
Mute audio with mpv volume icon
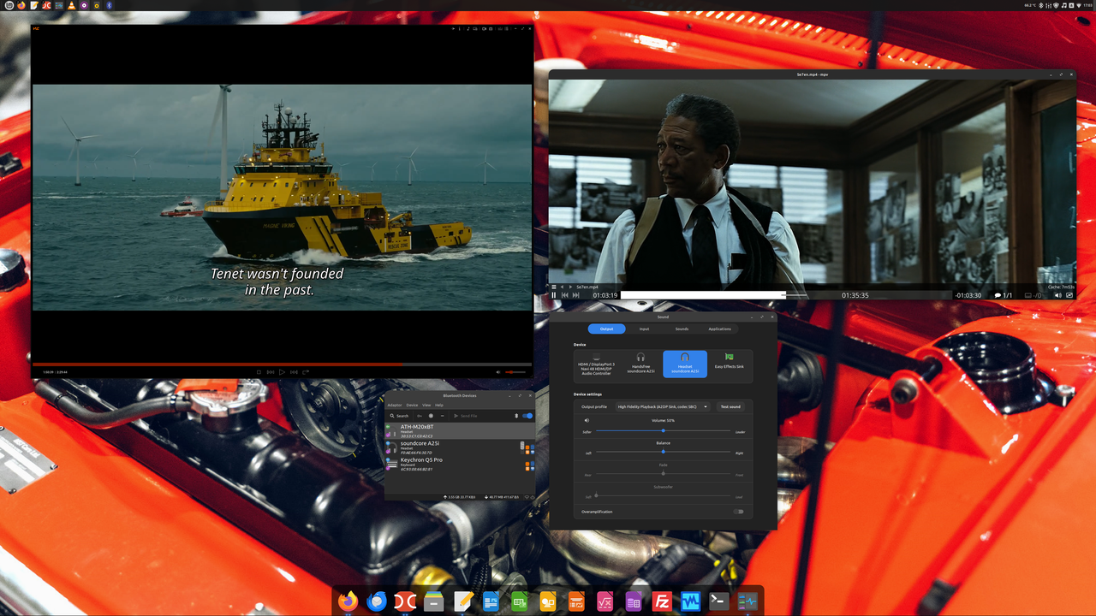click(x=1057, y=295)
